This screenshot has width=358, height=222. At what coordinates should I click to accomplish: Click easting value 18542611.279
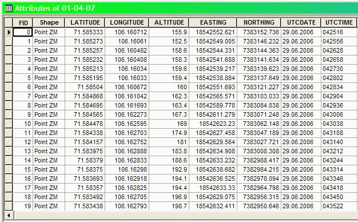pyautogui.click(x=215, y=114)
